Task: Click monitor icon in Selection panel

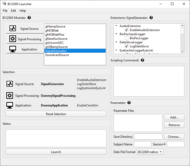Action: [x=10, y=105]
